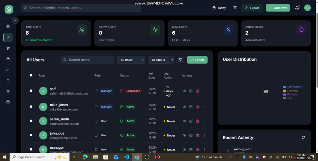Open Visual Studio Code from taskbar
Viewport: 318px width, 161px height.
click(x=126, y=157)
